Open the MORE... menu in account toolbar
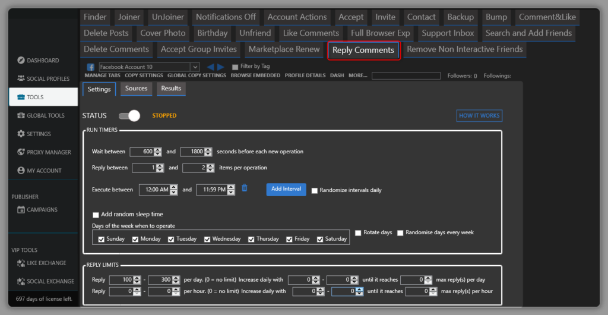The height and width of the screenshot is (315, 608). [357, 76]
